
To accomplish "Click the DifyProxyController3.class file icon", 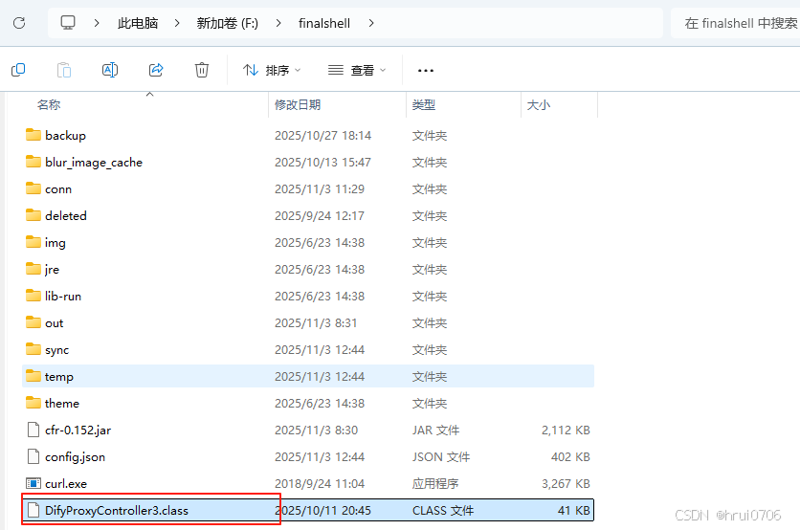I will pos(33,510).
